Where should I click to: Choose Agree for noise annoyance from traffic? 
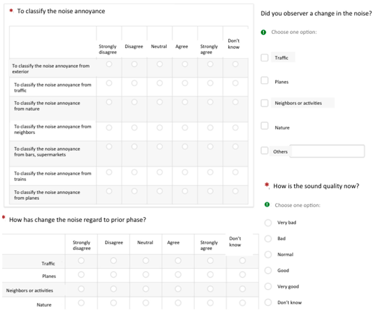(185, 83)
